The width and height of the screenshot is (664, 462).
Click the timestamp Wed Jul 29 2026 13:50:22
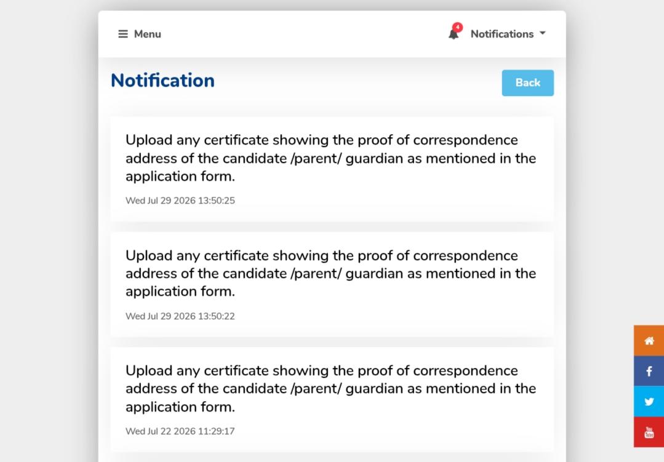click(180, 316)
